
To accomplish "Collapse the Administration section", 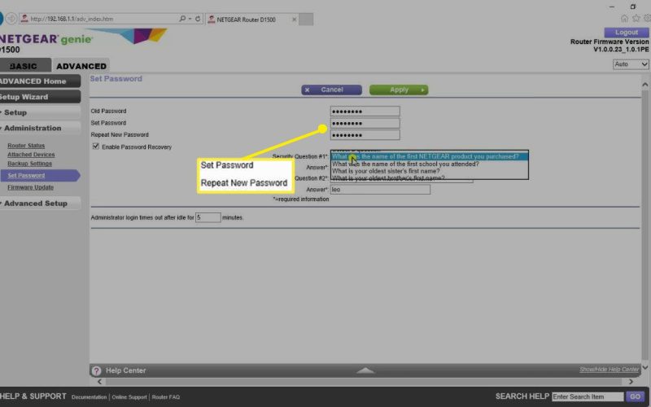I will tap(39, 128).
